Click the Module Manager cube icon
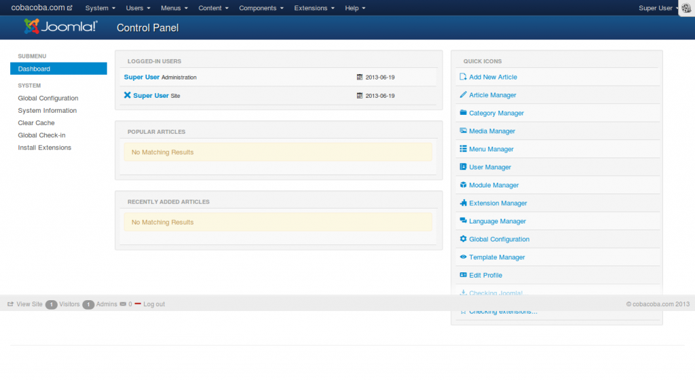 coord(463,185)
